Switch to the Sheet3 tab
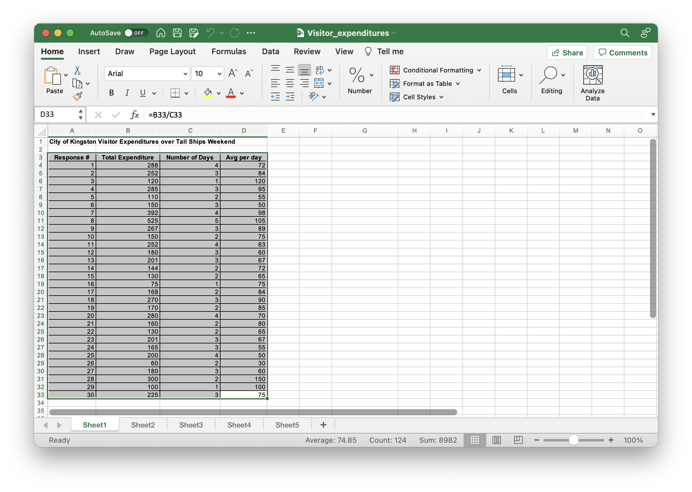This screenshot has height=492, width=692. [191, 425]
